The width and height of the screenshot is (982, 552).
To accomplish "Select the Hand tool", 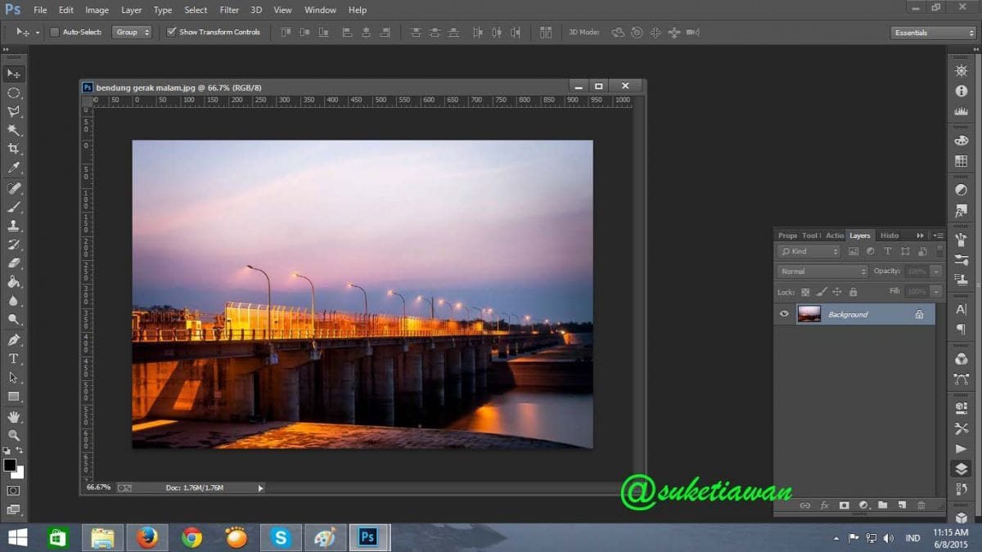I will [x=13, y=416].
